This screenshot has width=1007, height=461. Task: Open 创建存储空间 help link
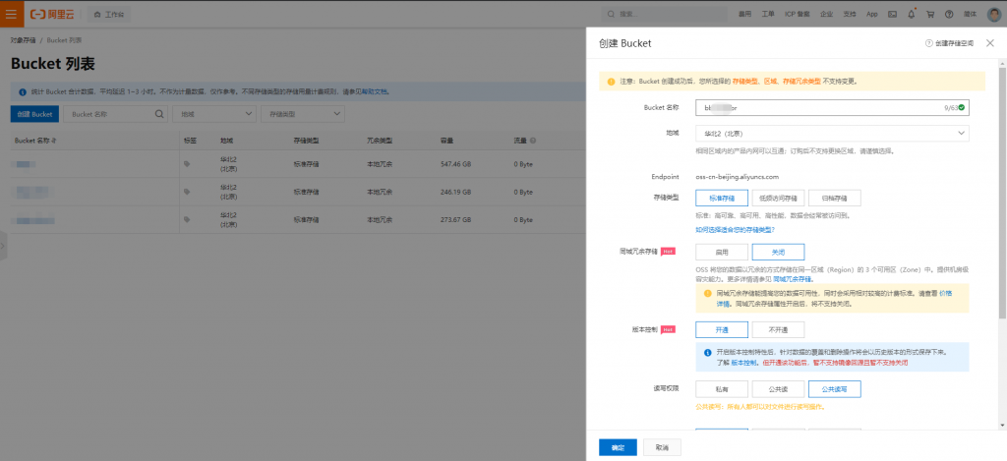coord(949,43)
